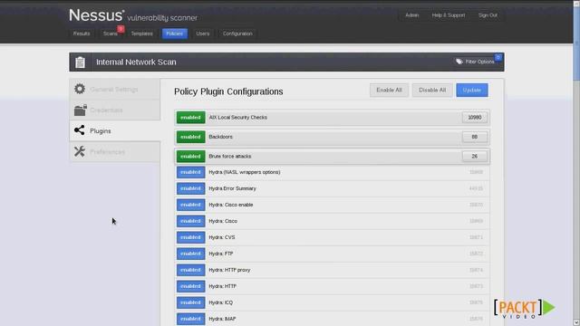This screenshot has height=326, width=580.
Task: Expand AIX Local Security Checks family row
Action: (x=333, y=118)
